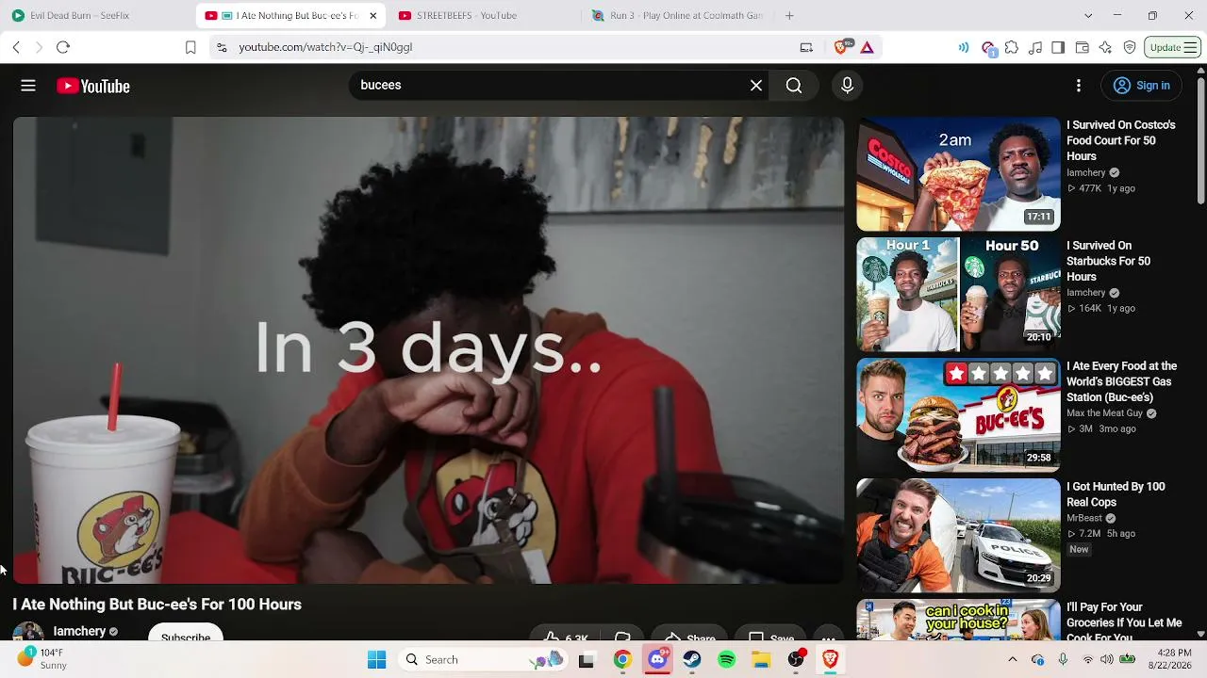Open the Windows Start menu
This screenshot has height=678, width=1207.
coord(377,660)
